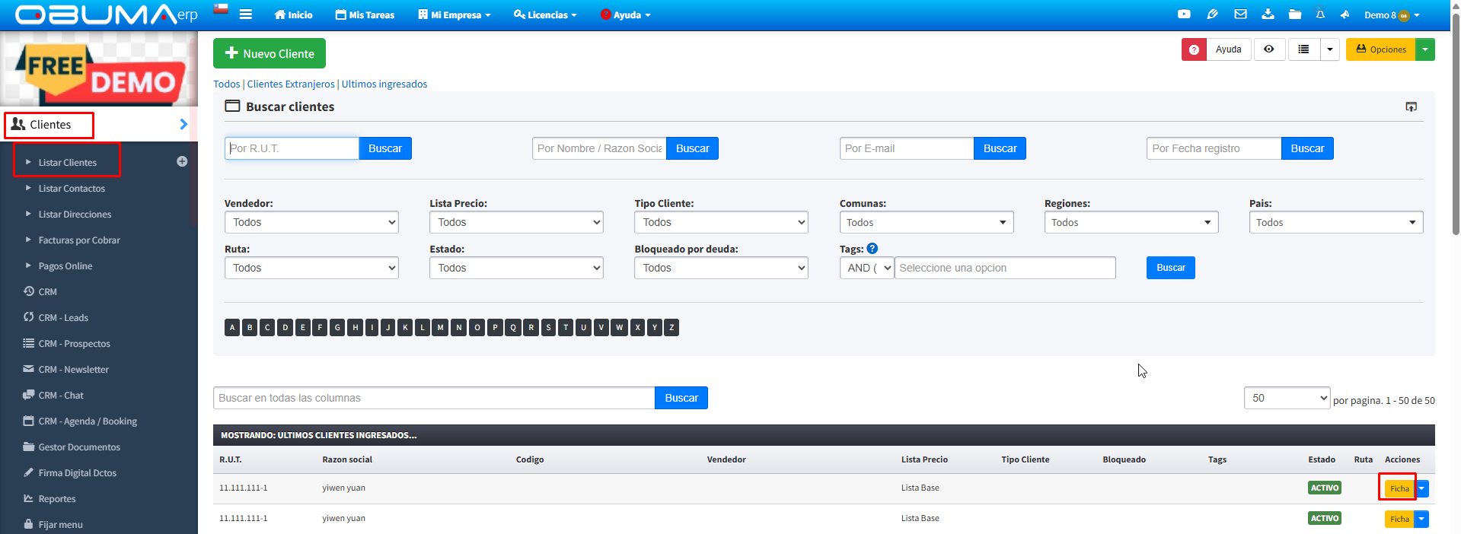Open the Vendedor dropdown
1461x534 pixels.
point(311,222)
